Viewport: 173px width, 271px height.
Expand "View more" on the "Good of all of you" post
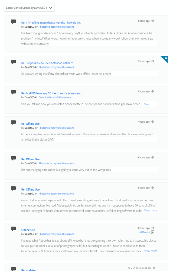(151, 211)
